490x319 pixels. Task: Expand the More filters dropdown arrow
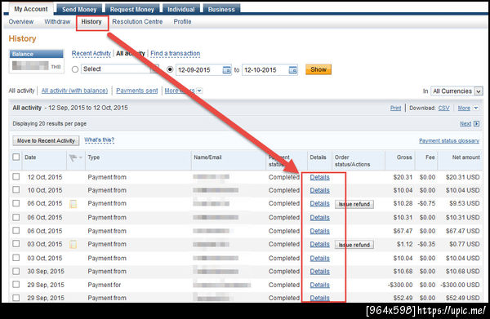pyautogui.click(x=199, y=91)
